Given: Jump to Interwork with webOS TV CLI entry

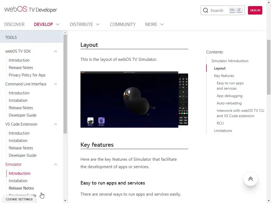Looking at the screenshot, I should tap(240, 113).
